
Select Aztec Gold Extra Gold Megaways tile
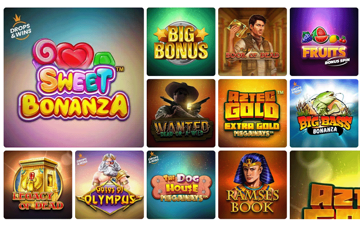(x=252, y=113)
